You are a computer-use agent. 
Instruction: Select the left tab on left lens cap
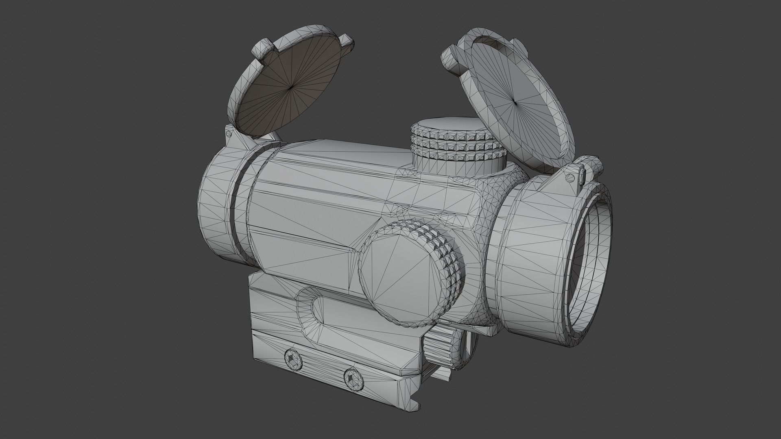point(262,50)
